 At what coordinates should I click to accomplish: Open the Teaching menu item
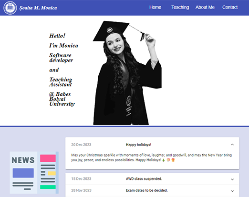coord(180,7)
